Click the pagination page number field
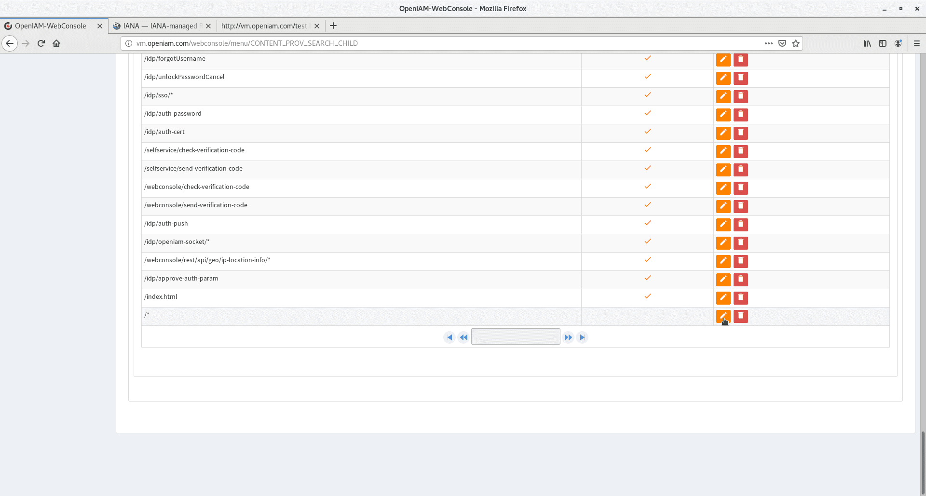The image size is (926, 496). tap(515, 336)
